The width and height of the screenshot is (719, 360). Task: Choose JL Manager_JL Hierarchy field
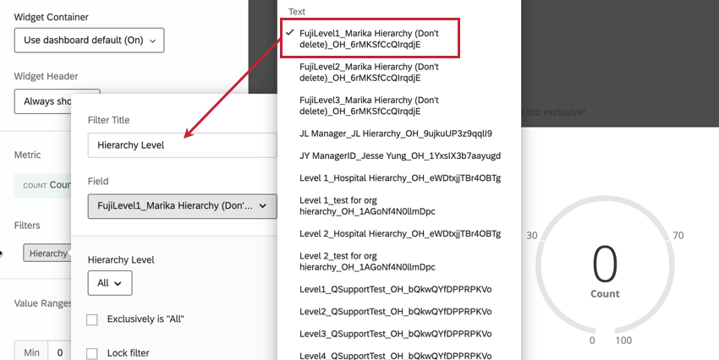pyautogui.click(x=399, y=134)
